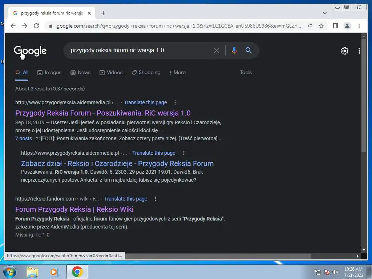This screenshot has height=279, width=372.
Task: Expand the tab search chevron
Action: (x=325, y=13)
